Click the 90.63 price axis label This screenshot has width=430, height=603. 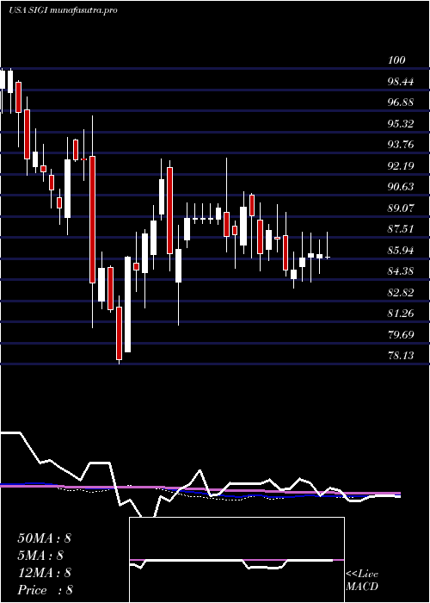400,187
